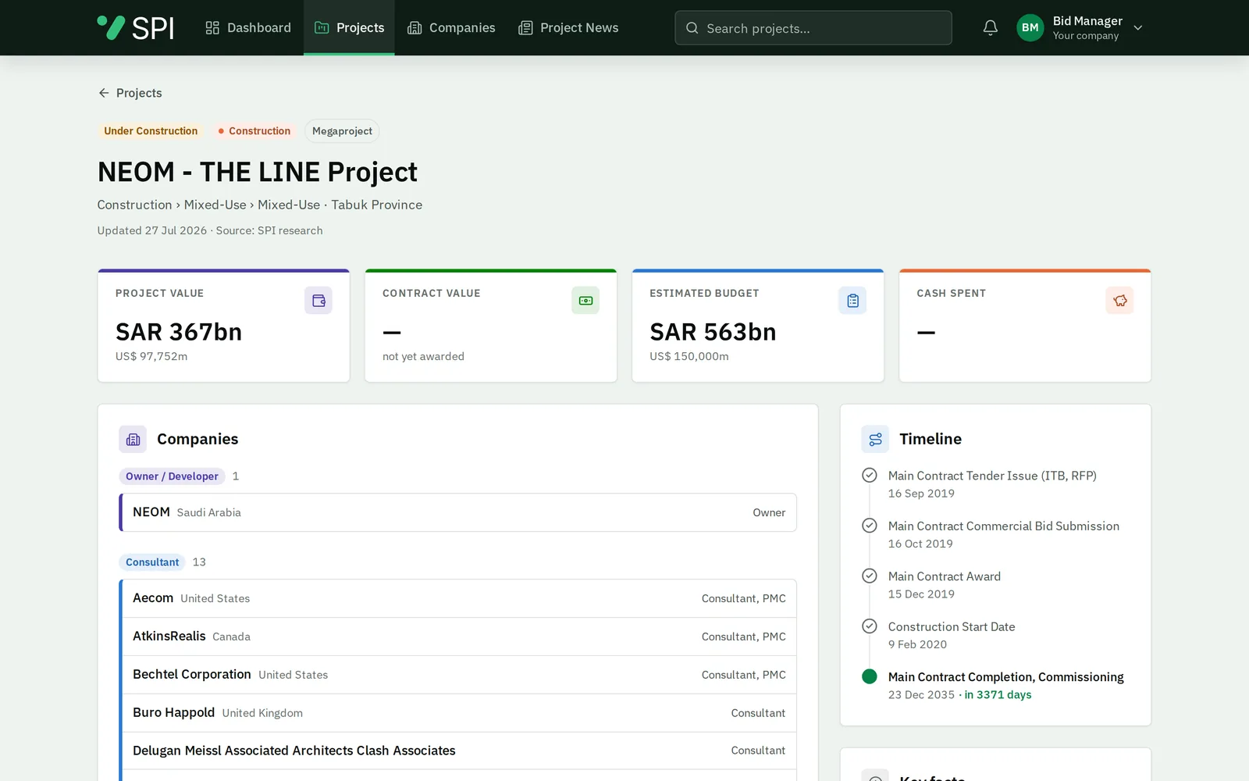Click the back arrow beside Projects
The width and height of the screenshot is (1249, 781).
(x=104, y=93)
